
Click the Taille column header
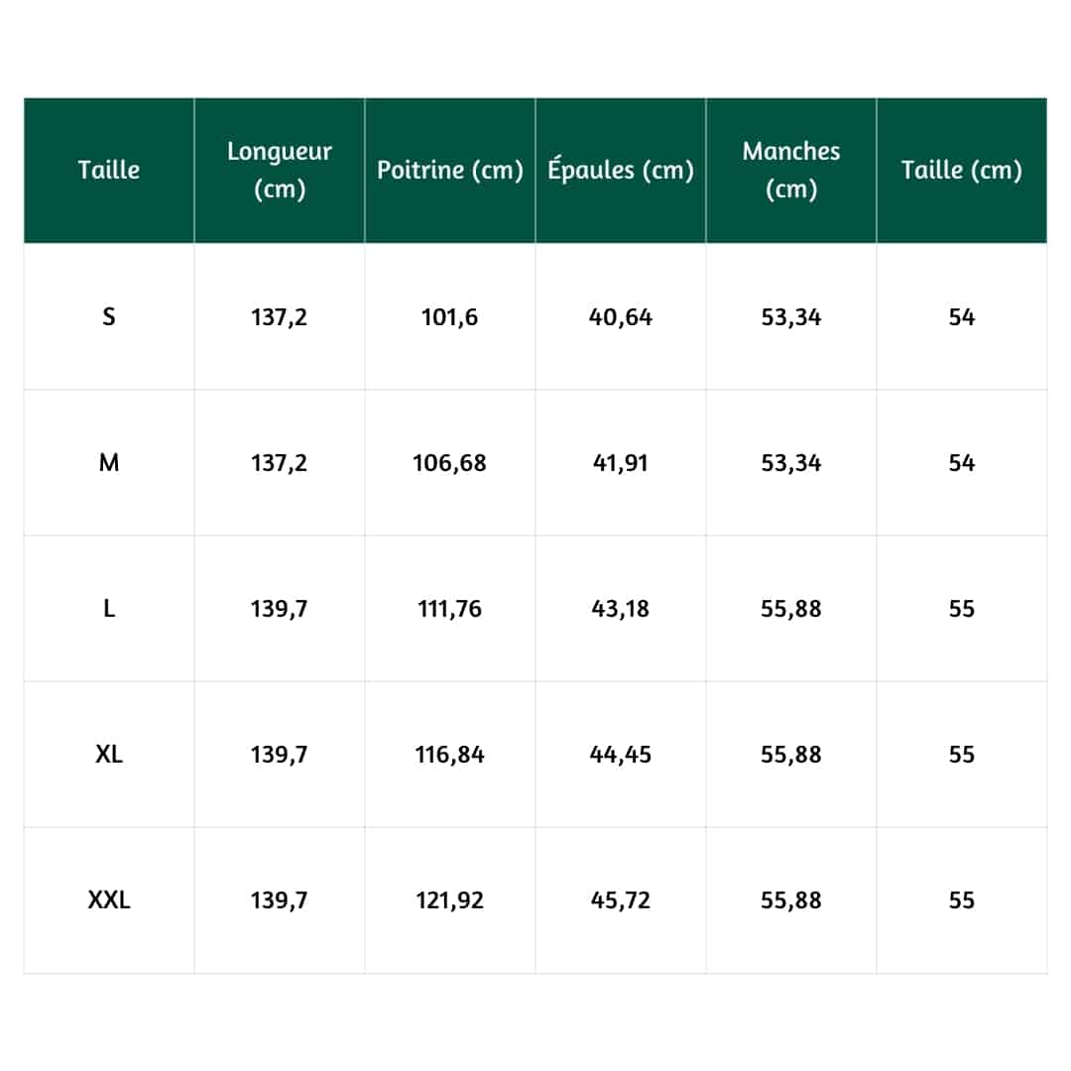tap(109, 171)
